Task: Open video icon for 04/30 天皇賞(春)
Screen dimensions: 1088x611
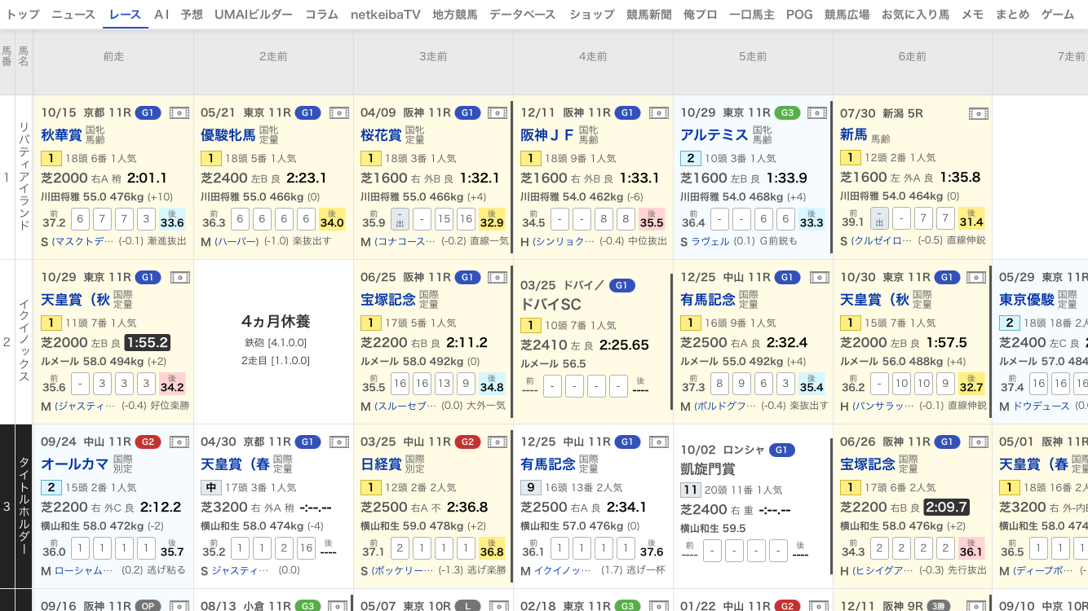Action: point(338,442)
